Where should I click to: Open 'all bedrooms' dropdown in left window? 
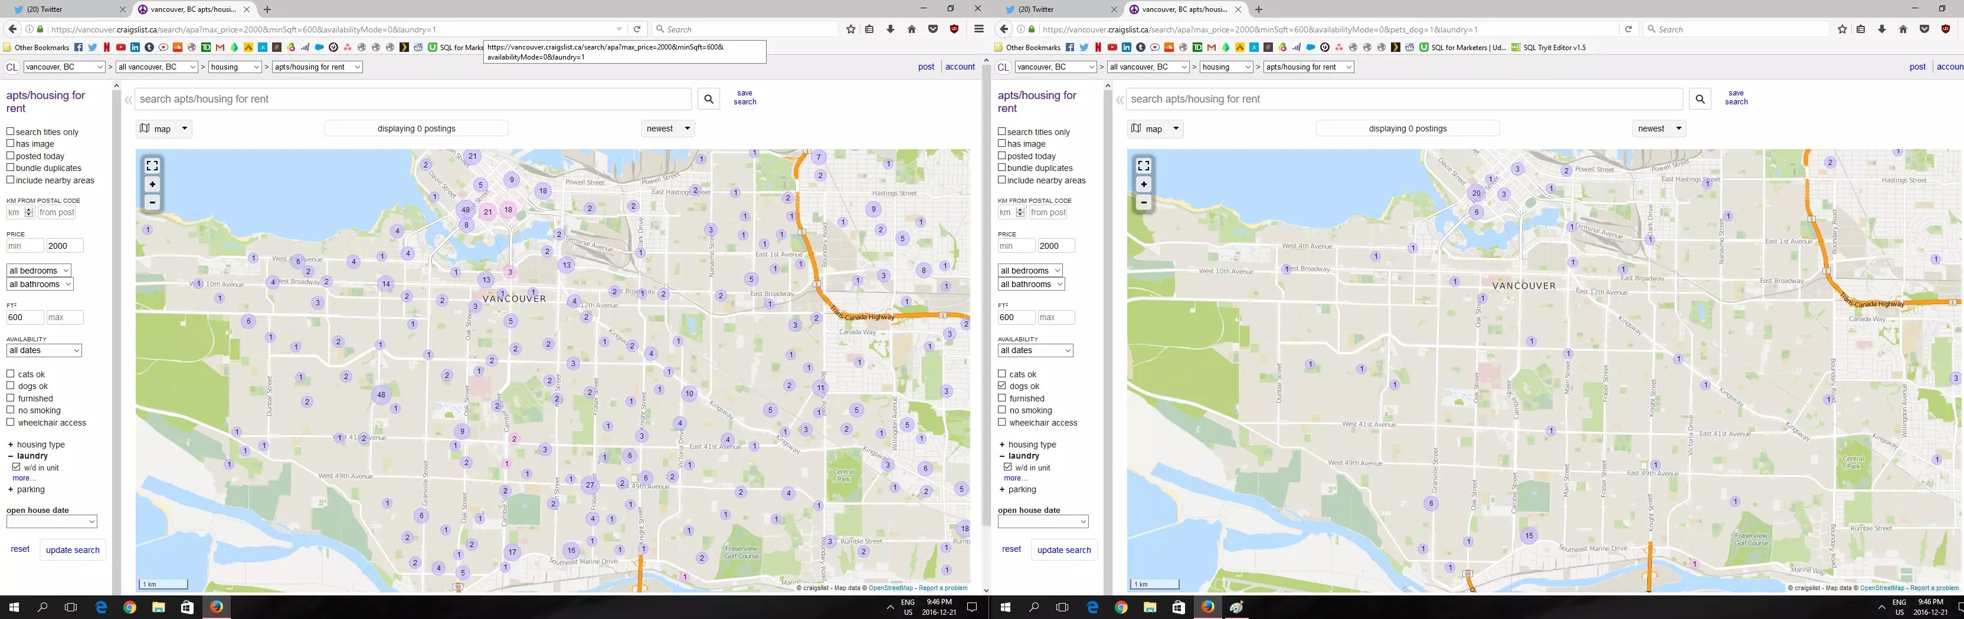pos(39,270)
